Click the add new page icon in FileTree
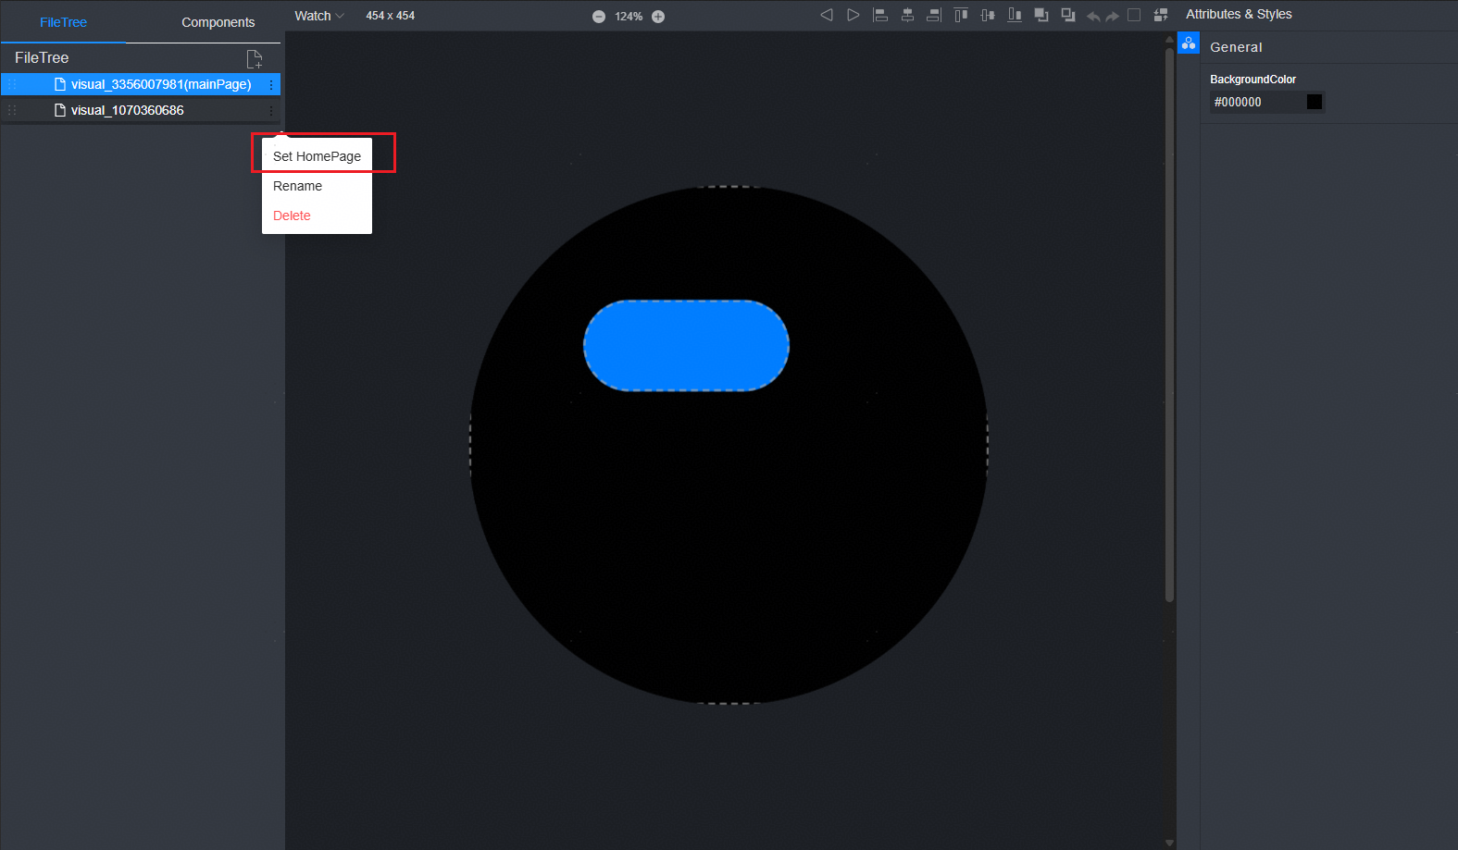This screenshot has width=1458, height=850. pyautogui.click(x=255, y=59)
